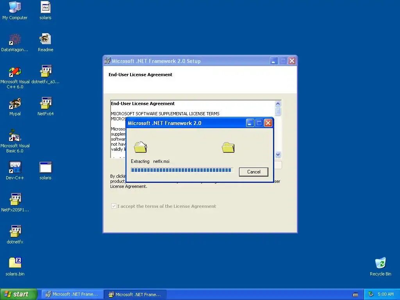Cancel the netfx.msi extraction
The height and width of the screenshot is (300, 400).
pyautogui.click(x=254, y=172)
